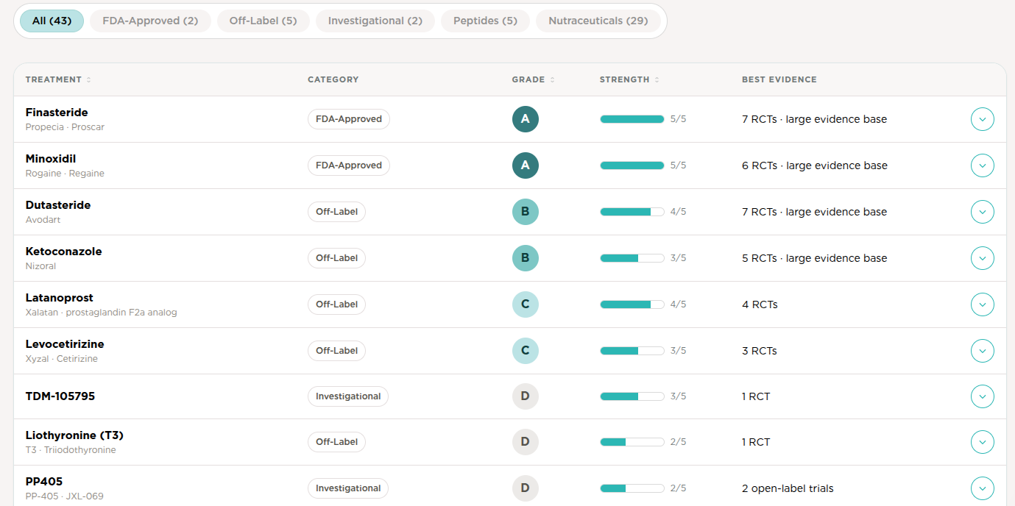This screenshot has height=506, width=1015.
Task: Show only Nutraceuticals (29)
Action: (x=598, y=21)
